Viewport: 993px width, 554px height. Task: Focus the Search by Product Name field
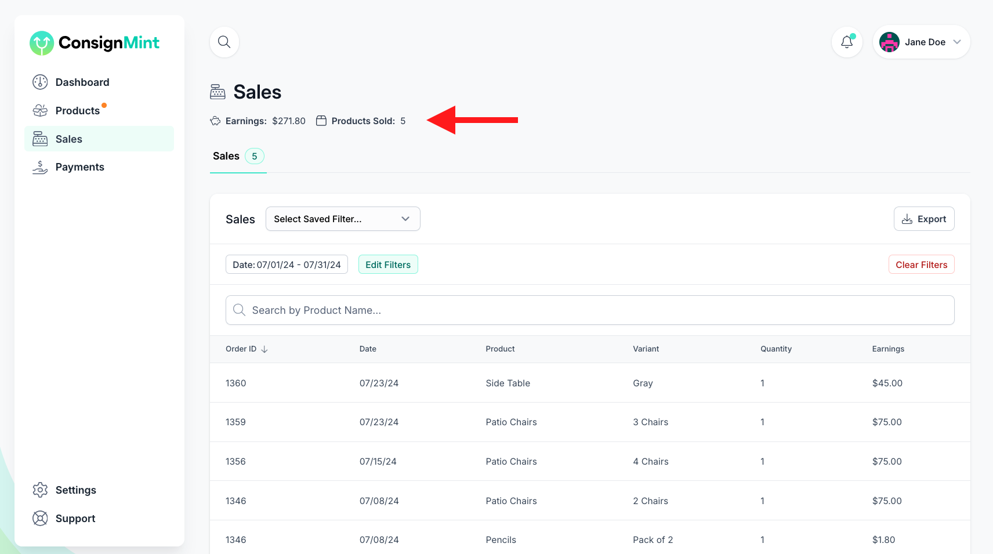pos(590,310)
